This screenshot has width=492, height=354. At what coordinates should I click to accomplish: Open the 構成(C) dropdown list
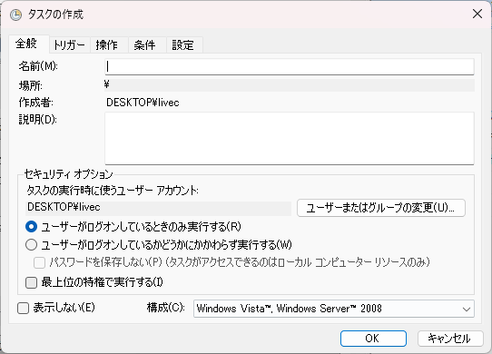click(333, 309)
